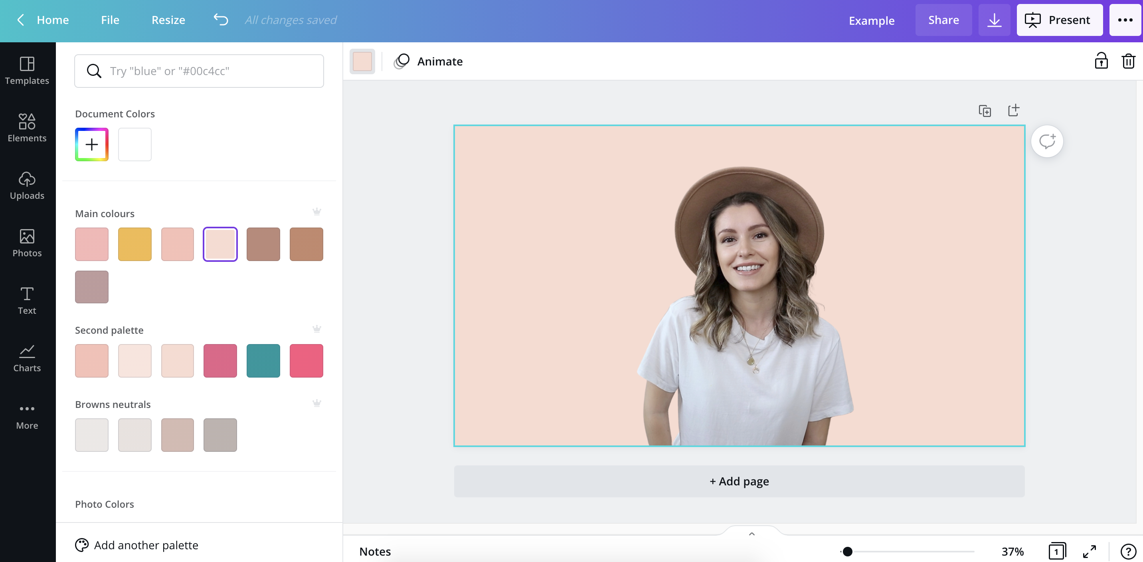Click the 37% zoom percentage
The image size is (1143, 562).
click(x=1012, y=552)
